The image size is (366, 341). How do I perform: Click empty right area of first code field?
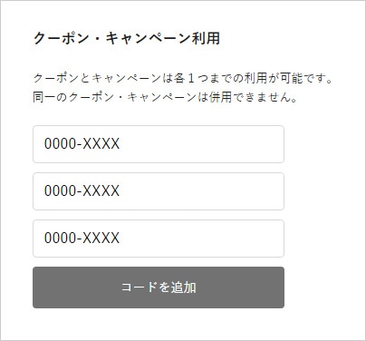pyautogui.click(x=211, y=144)
